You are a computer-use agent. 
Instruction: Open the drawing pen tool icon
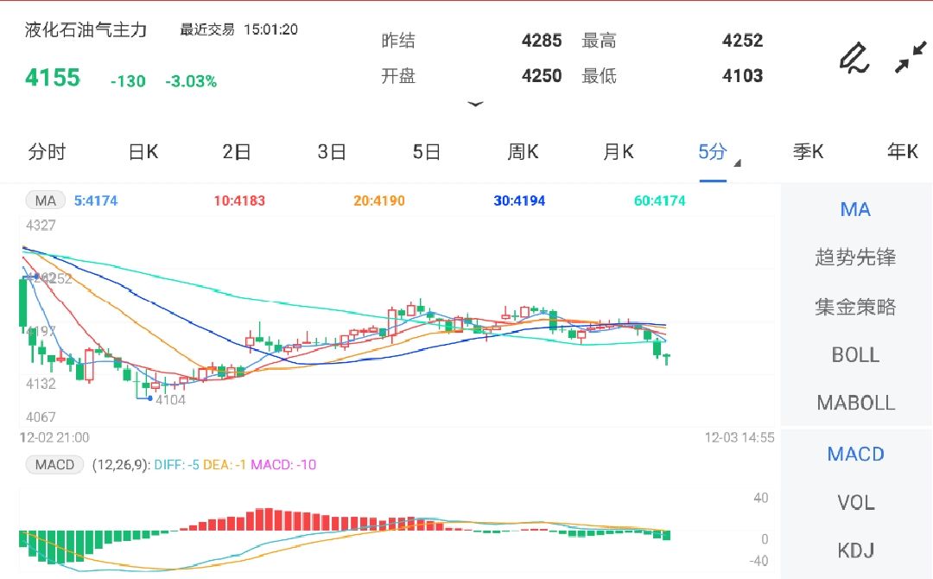coord(854,58)
